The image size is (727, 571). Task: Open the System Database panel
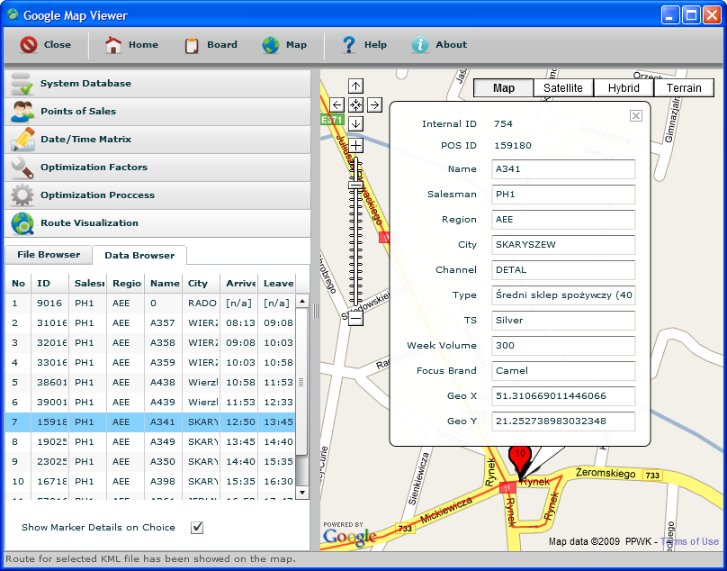click(x=157, y=84)
